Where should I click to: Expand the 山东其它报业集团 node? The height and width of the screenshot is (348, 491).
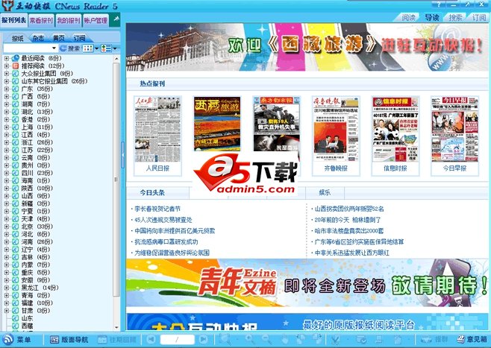(7, 81)
